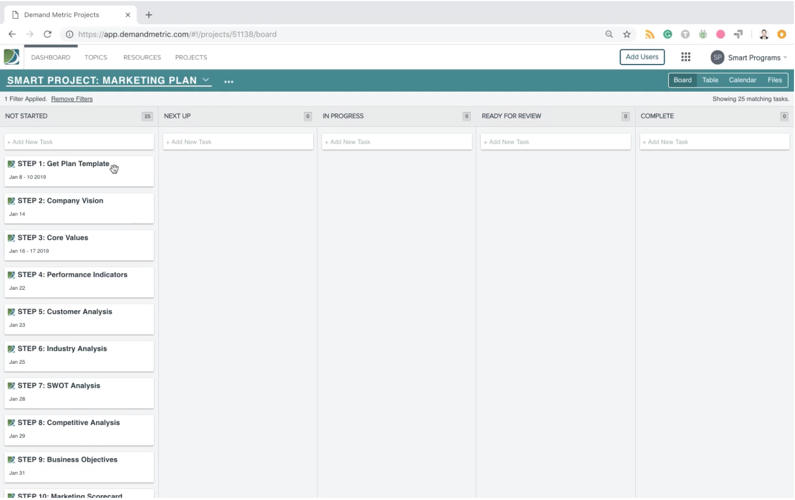Screen dimensions: 795x500
Task: Open STEP 4: Performance Indicators task
Action: pos(79,282)
